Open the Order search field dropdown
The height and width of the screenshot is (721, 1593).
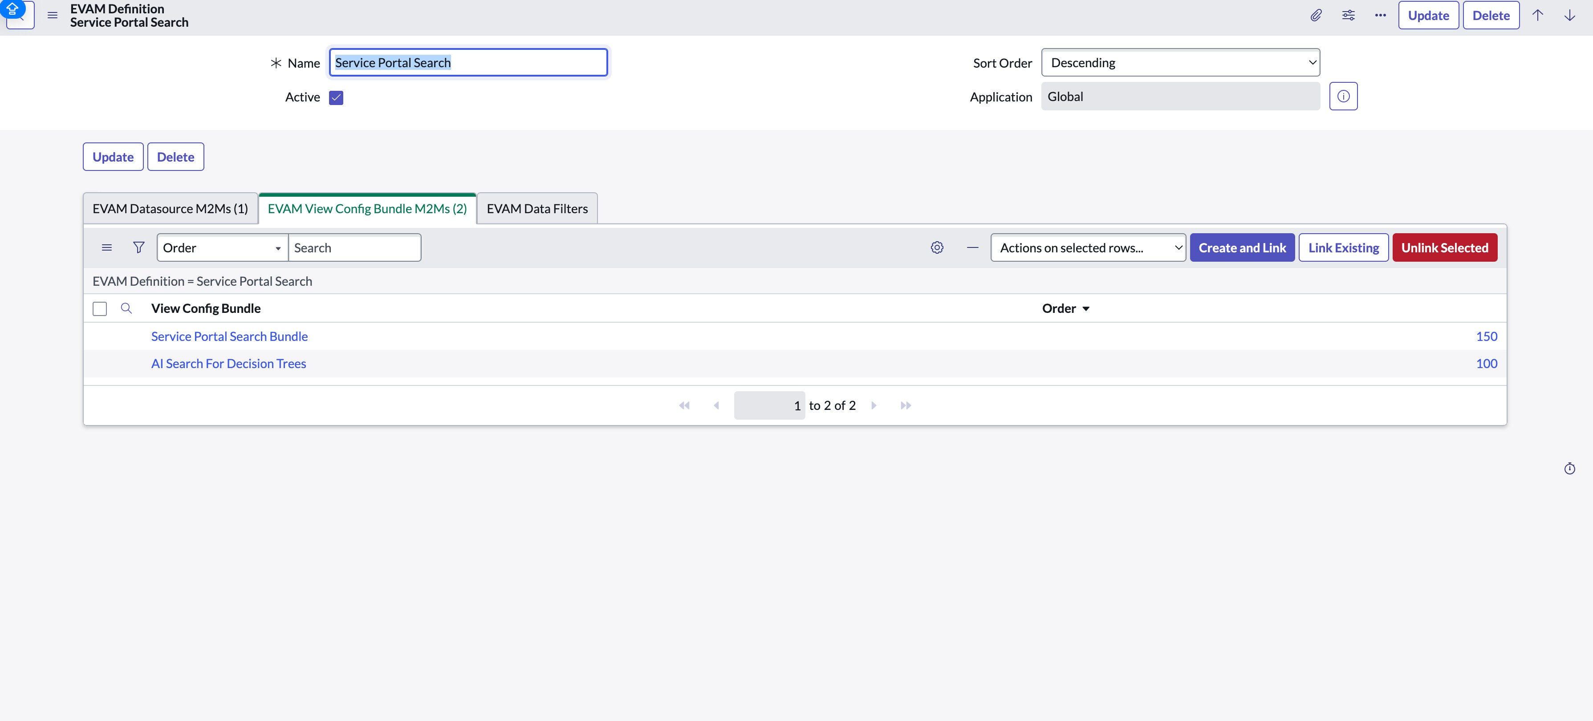coord(222,247)
